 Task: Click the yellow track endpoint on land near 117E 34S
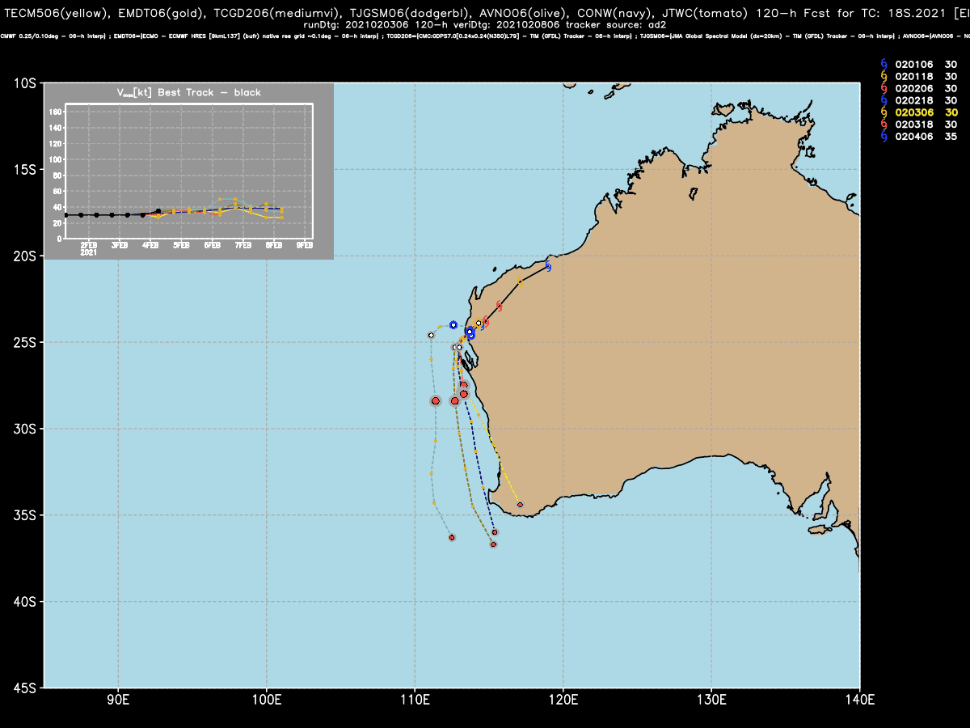520,505
